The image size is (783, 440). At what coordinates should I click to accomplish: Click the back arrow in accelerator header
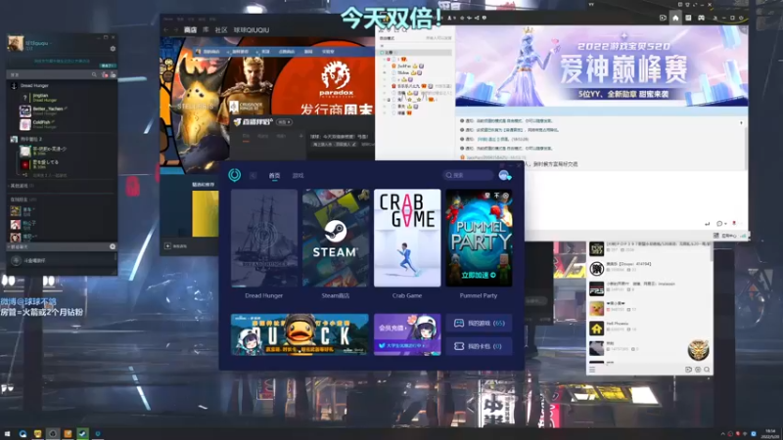[253, 176]
